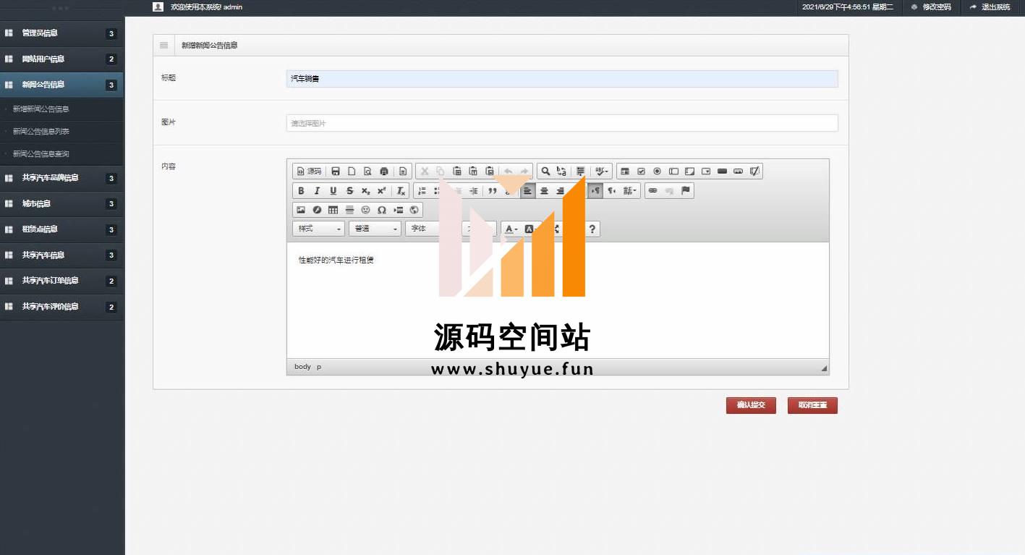Insert a hidden field form element

pyautogui.click(x=754, y=171)
